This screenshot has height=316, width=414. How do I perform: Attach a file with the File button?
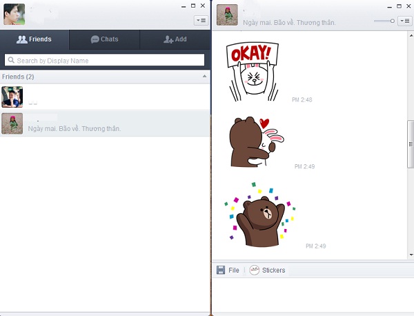pyautogui.click(x=228, y=270)
